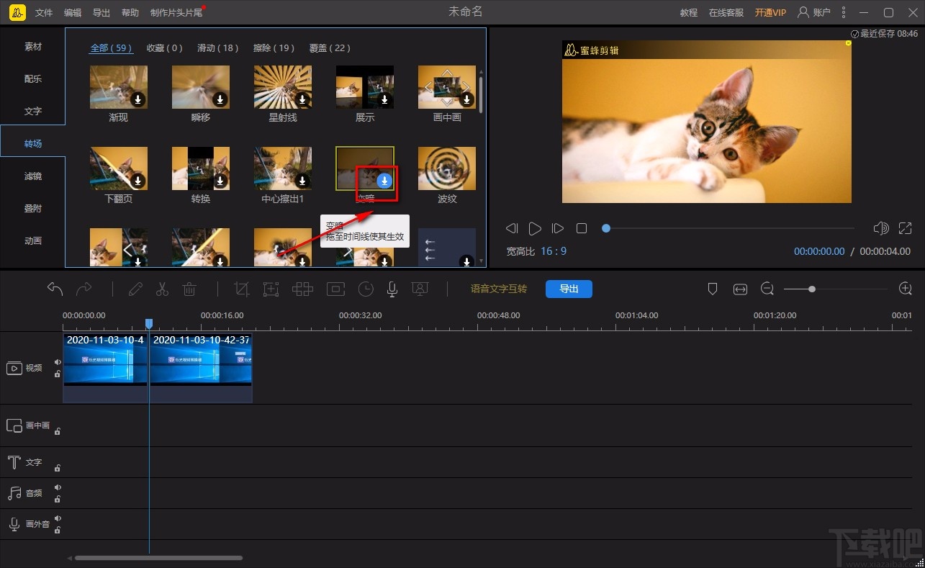Image resolution: width=925 pixels, height=568 pixels.
Task: Click the zoom-in magnifier on timeline
Action: (x=906, y=289)
